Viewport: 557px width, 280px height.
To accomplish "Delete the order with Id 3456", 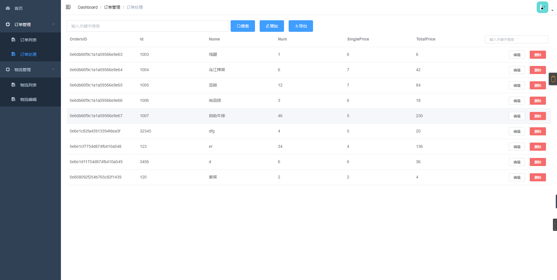I will pyautogui.click(x=538, y=162).
